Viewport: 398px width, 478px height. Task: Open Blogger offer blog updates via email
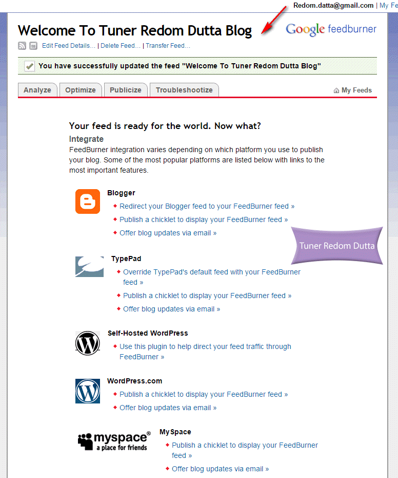coord(168,233)
